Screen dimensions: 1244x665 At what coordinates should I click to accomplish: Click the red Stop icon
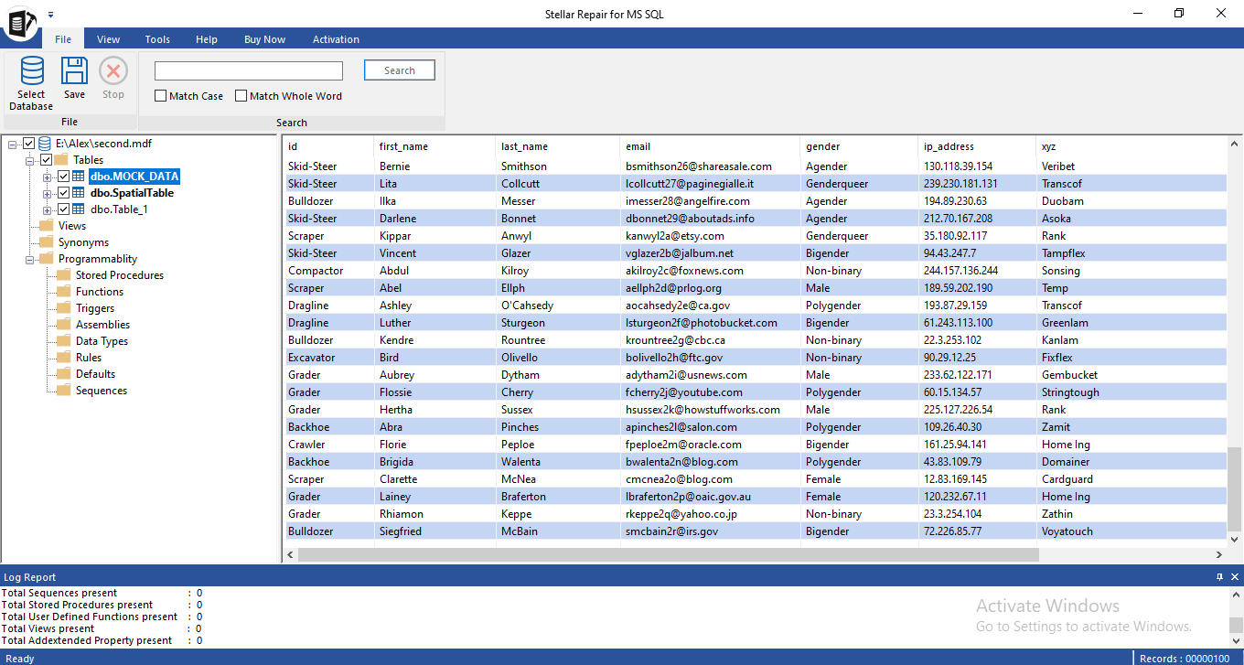click(x=113, y=71)
